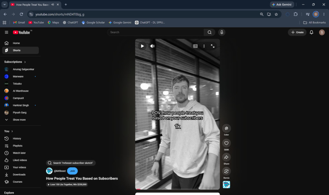This screenshot has height=195, width=329.
Task: Search 'mrbeast subscriber sketch' suggestion
Action: click(71, 163)
